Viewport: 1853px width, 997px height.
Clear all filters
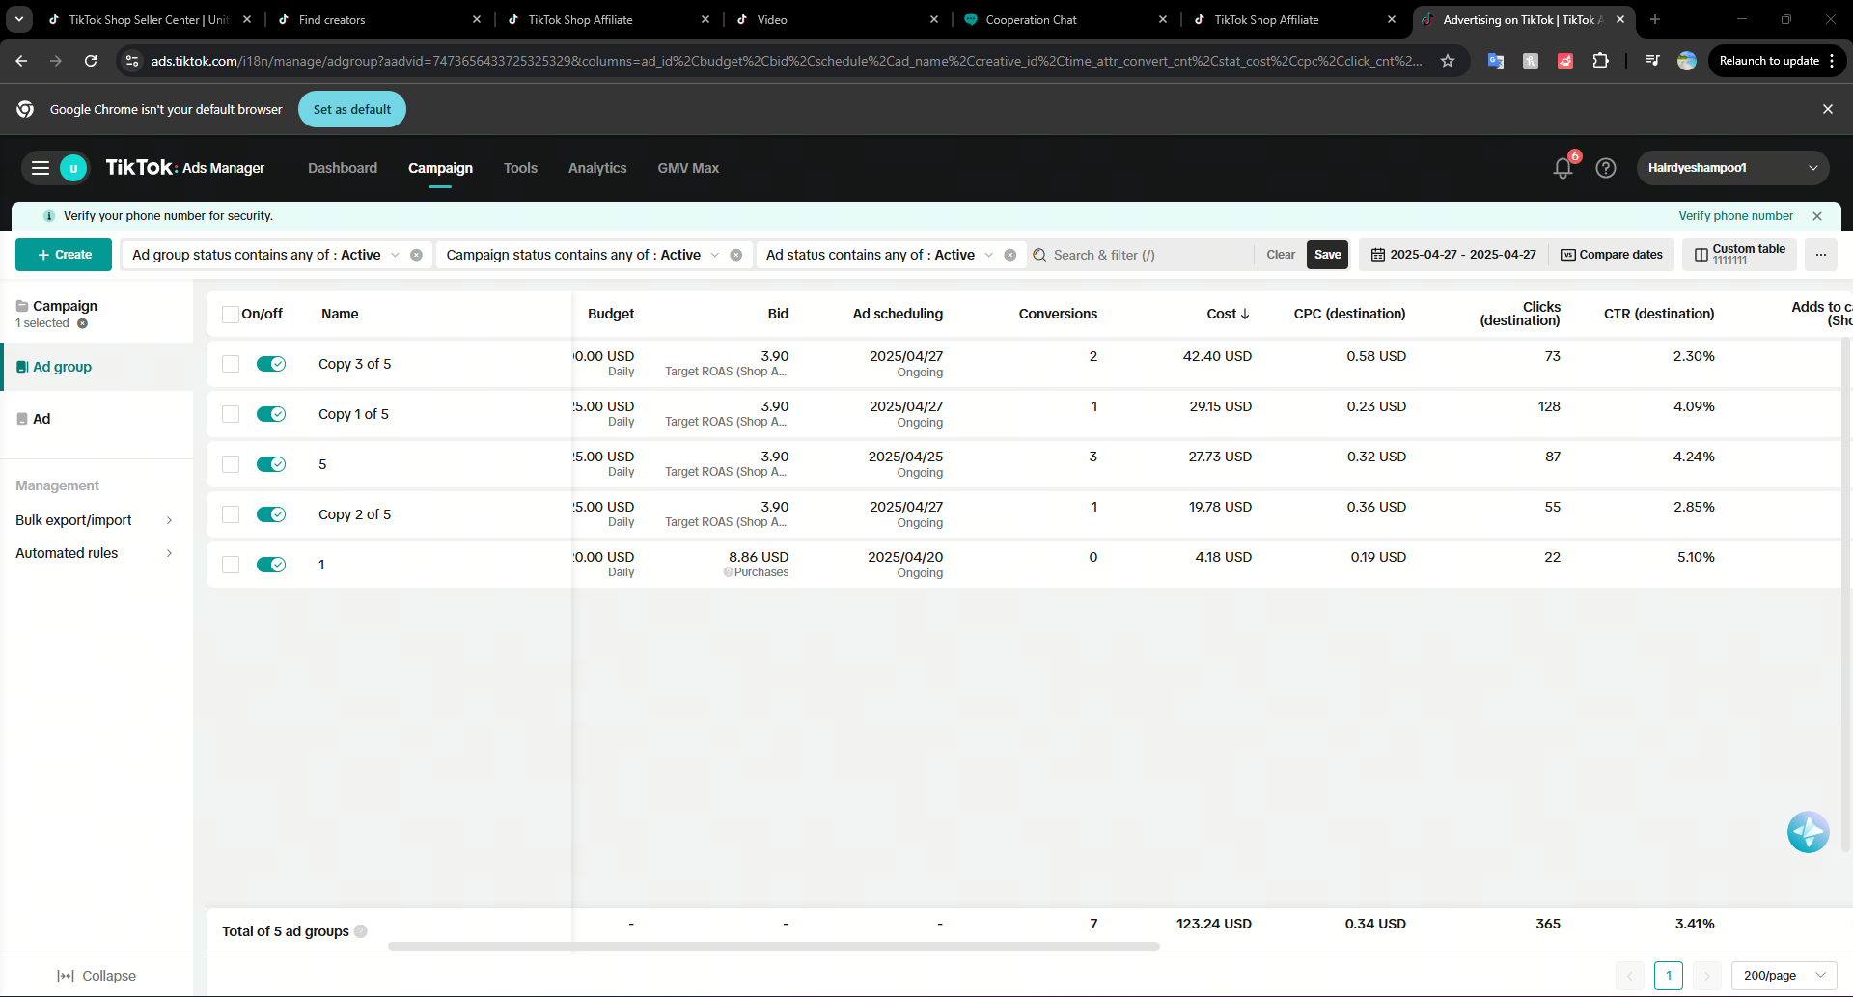coord(1281,255)
